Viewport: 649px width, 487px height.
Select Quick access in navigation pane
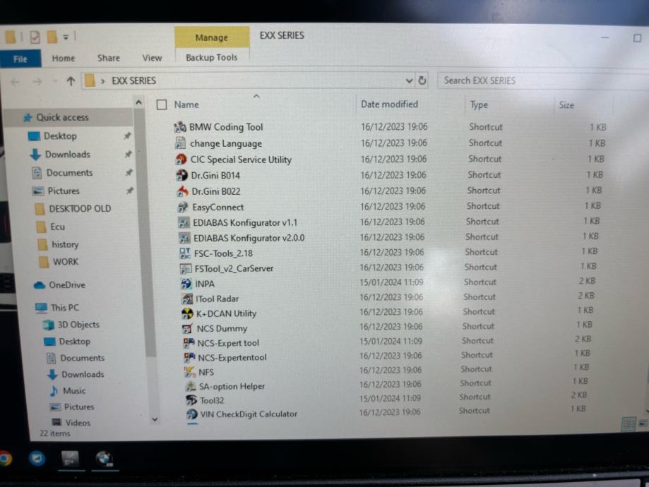[63, 117]
